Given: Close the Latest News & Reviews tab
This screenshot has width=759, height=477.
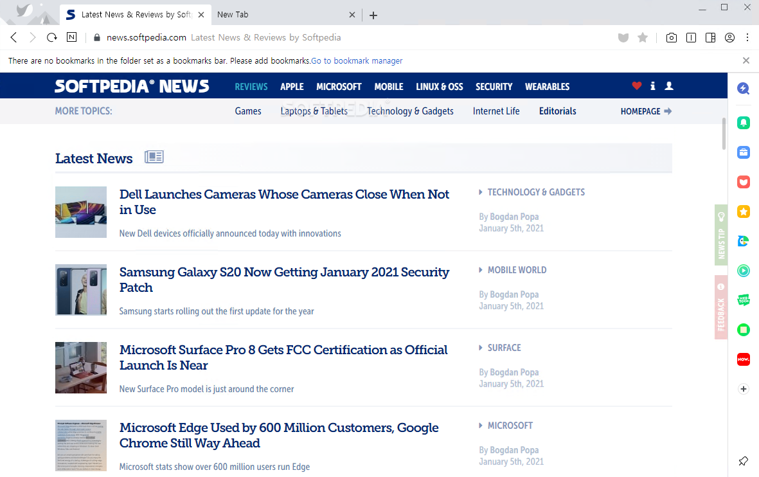Looking at the screenshot, I should pyautogui.click(x=201, y=15).
